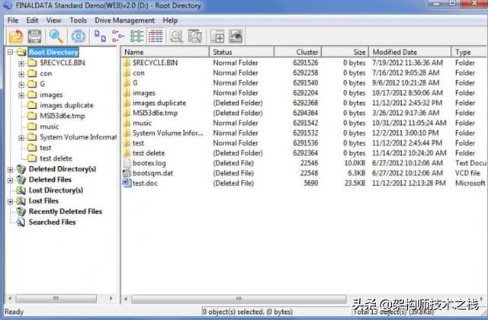The image size is (488, 320).
Task: Click cluster value 6292204
Action: click(305, 93)
